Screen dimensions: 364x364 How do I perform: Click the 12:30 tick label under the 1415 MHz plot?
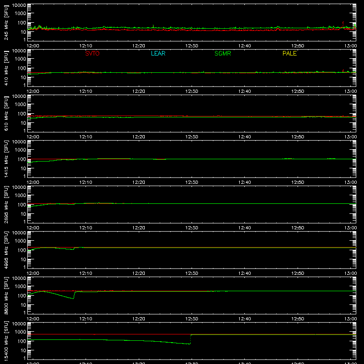(192, 182)
